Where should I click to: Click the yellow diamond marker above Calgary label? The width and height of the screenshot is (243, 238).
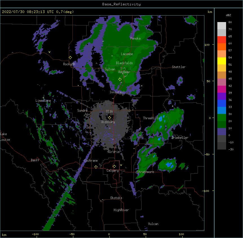114,166
